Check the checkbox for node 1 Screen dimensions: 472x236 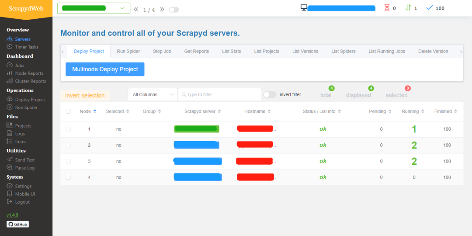(x=68, y=129)
